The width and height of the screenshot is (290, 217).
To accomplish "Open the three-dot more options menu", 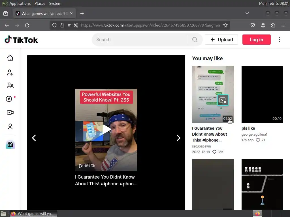I will pos(279,40).
